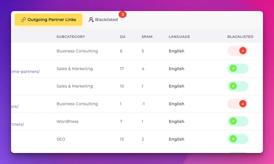Viewport: 274px width, 164px height.
Task: Click the X icon in the Business Consulting DA 1 row
Action: [242, 104]
